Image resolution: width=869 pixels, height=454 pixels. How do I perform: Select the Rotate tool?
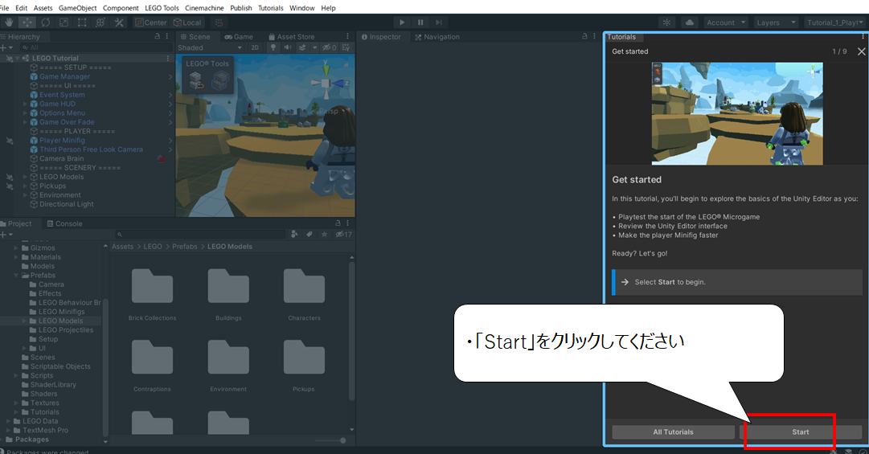point(46,22)
